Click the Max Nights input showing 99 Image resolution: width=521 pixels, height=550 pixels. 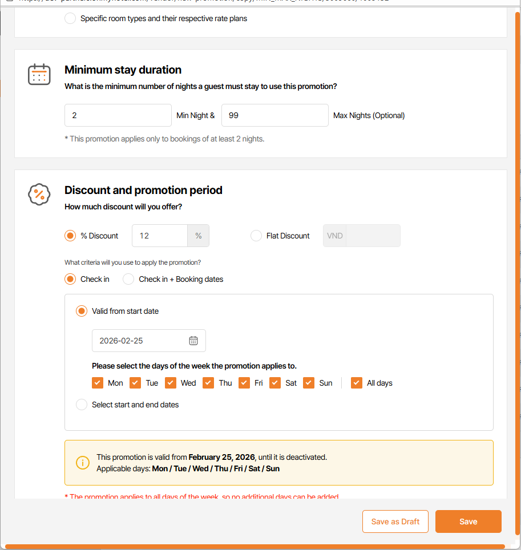coord(274,115)
